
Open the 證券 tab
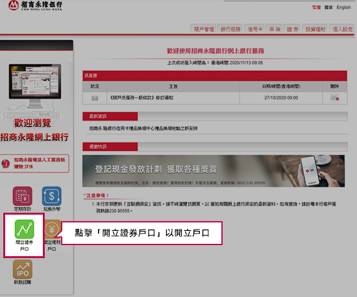pyautogui.click(x=292, y=29)
